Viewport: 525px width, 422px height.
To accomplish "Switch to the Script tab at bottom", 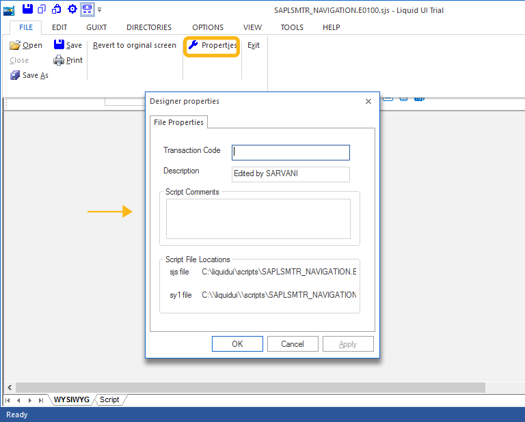I will 109,399.
